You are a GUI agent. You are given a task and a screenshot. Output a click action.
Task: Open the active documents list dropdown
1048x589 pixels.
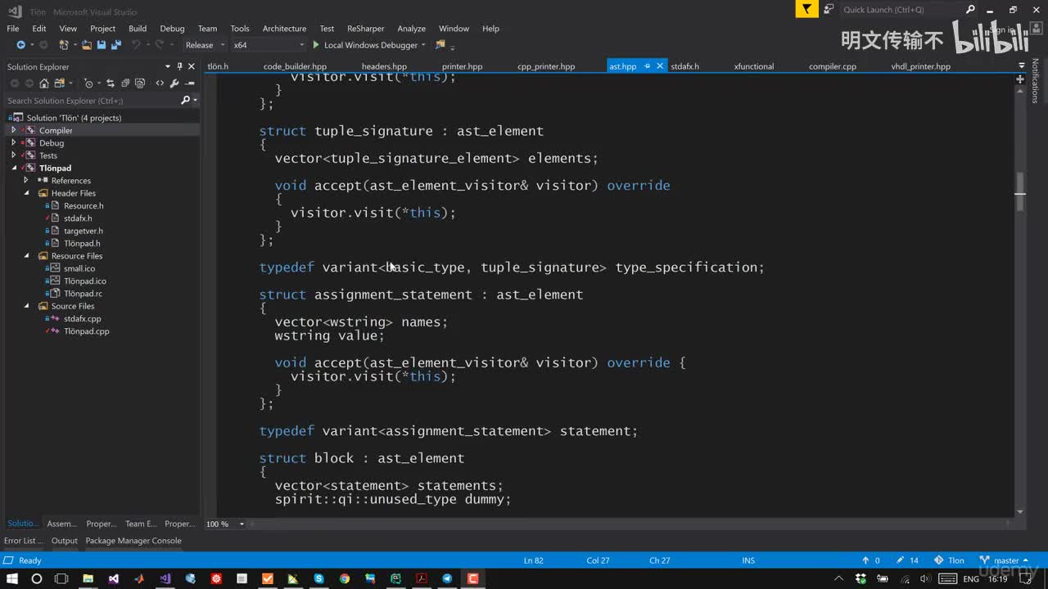coord(1021,66)
